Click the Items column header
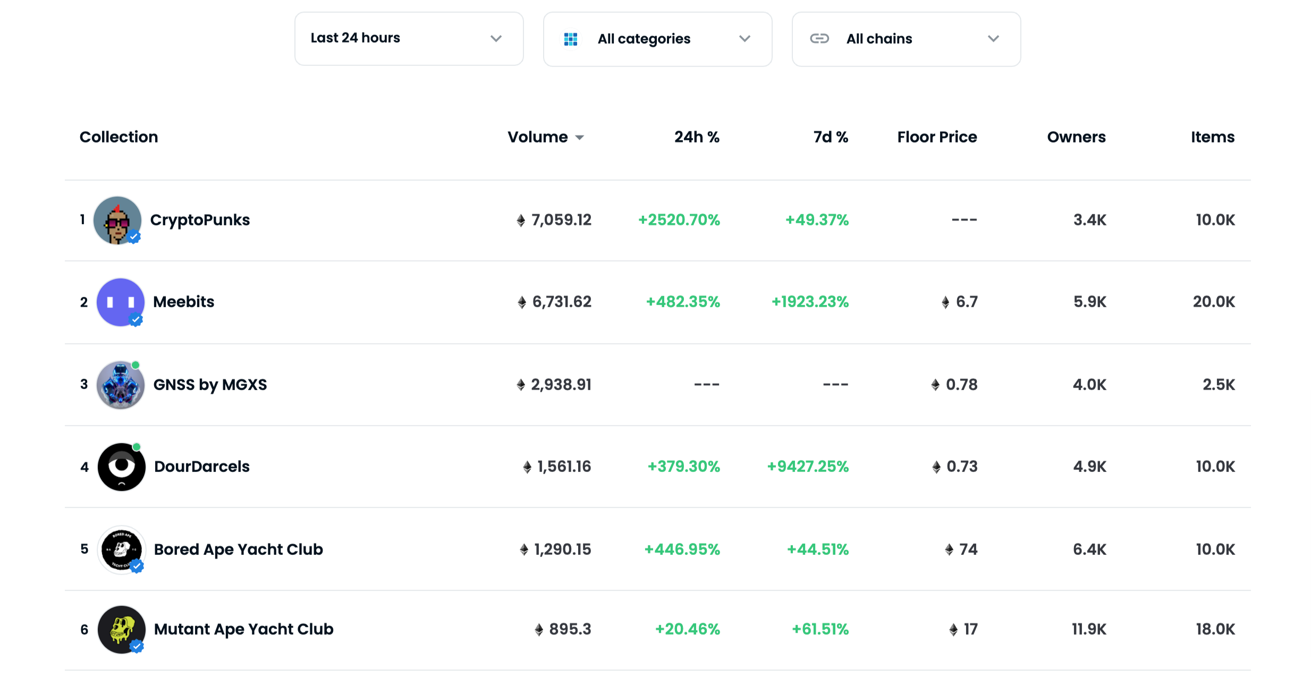Viewport: 1311px width, 675px height. (x=1213, y=137)
